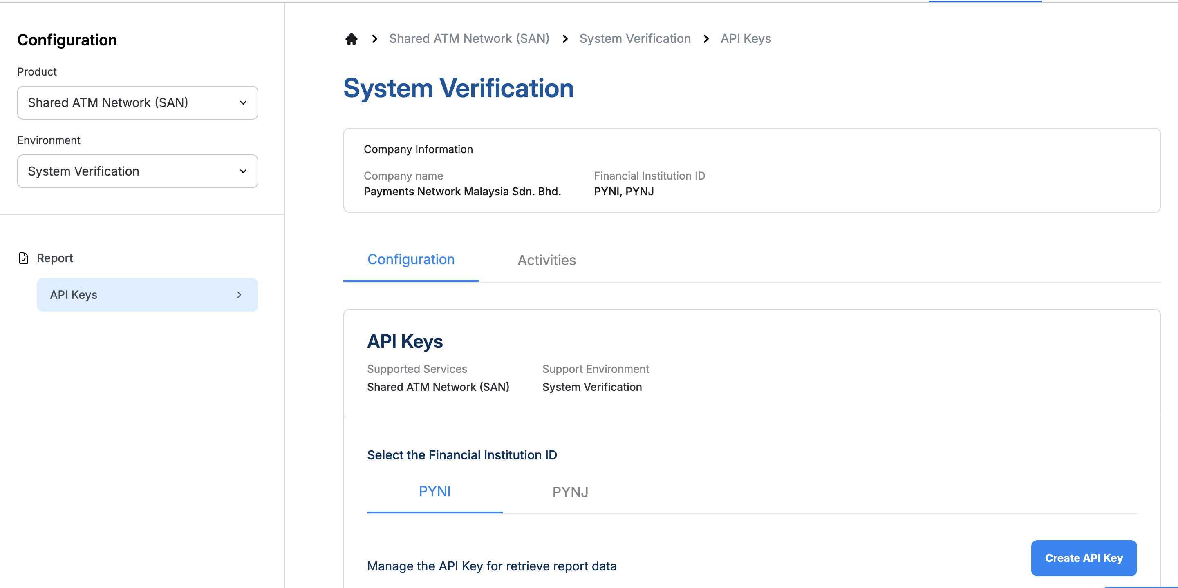1178x588 pixels.
Task: Click the Company Information card
Action: coord(751,170)
